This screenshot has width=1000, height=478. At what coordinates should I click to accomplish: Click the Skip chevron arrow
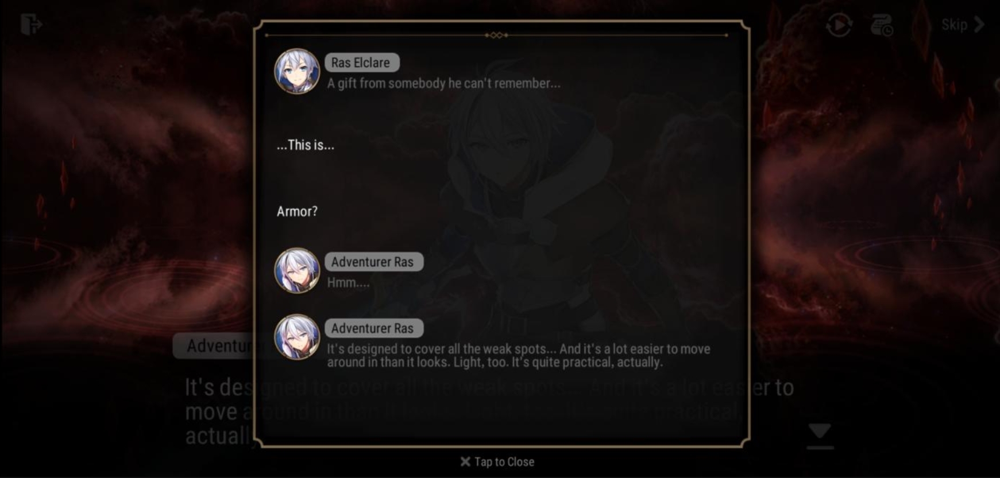coord(979,25)
